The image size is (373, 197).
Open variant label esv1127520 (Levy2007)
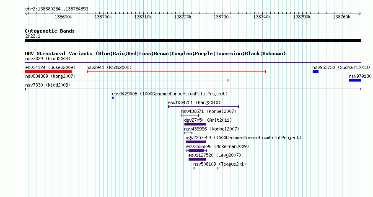(215, 155)
